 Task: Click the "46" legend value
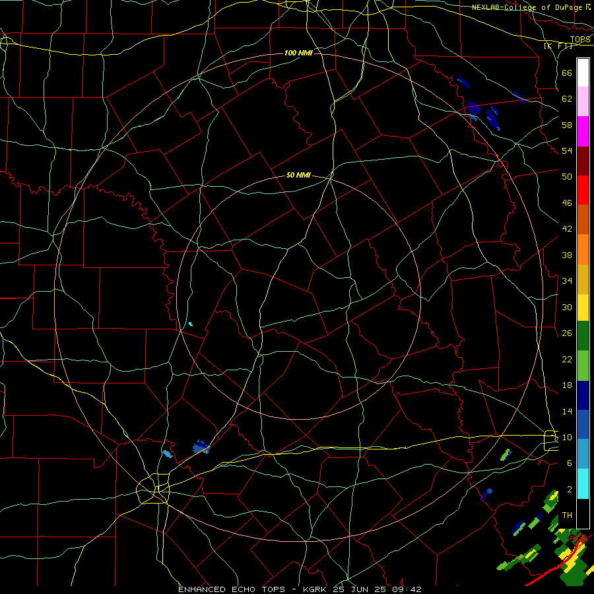point(567,203)
